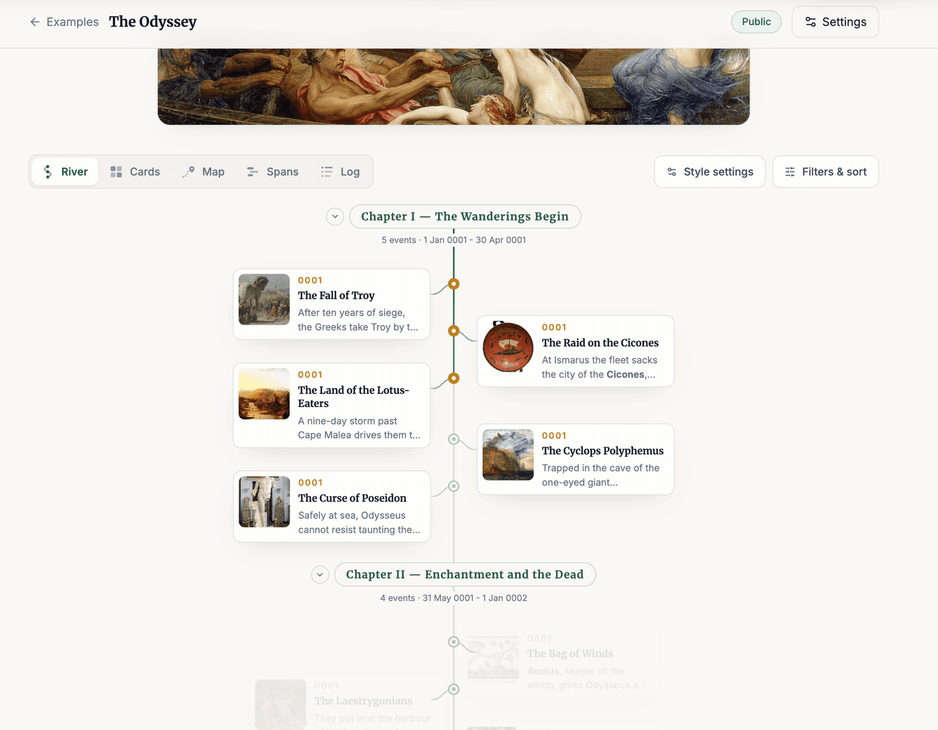
Task: Click The Odyssey page title
Action: [x=153, y=22]
